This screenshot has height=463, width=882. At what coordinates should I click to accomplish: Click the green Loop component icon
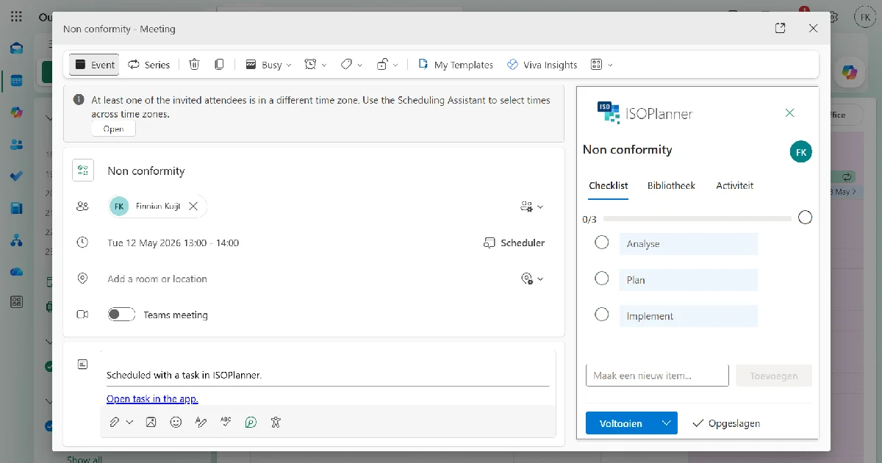pos(251,422)
